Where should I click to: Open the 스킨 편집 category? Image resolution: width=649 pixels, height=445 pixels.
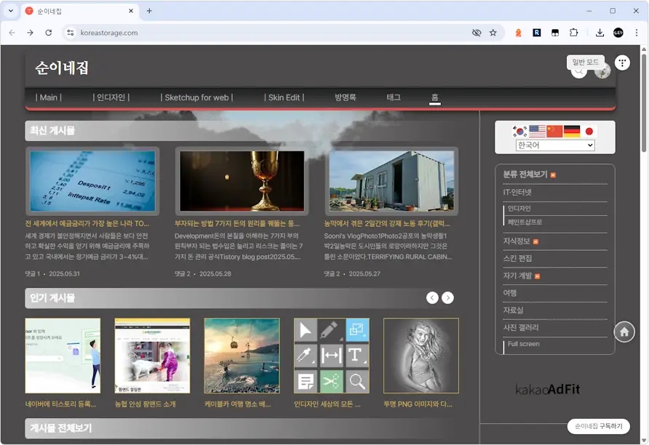point(517,258)
